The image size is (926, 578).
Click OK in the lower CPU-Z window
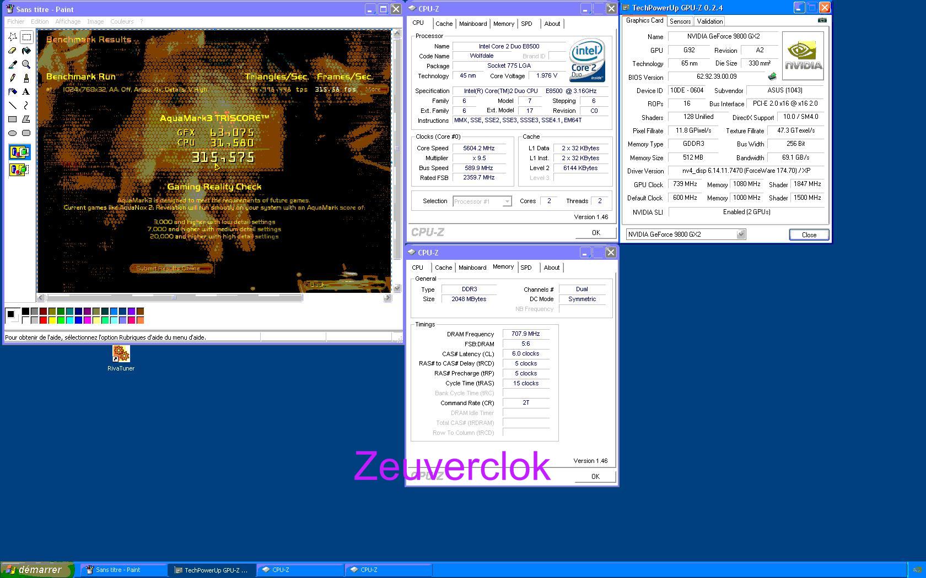(x=595, y=477)
